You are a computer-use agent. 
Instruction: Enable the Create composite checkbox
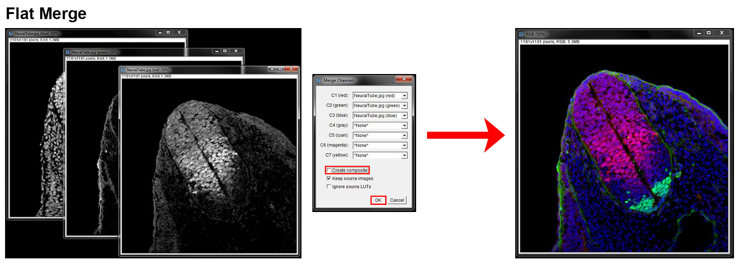pyautogui.click(x=329, y=170)
